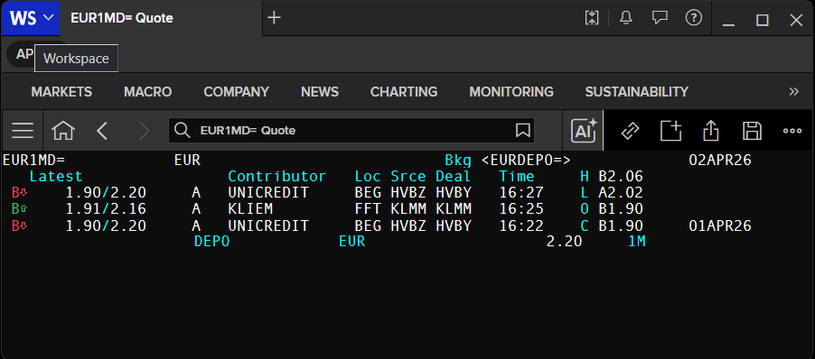Click the Contributor column header
815x359 pixels.
pos(277,177)
